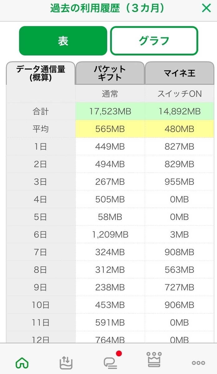Tap the home icon in bottom navigation
The height and width of the screenshot is (374, 217).
(x=22, y=363)
